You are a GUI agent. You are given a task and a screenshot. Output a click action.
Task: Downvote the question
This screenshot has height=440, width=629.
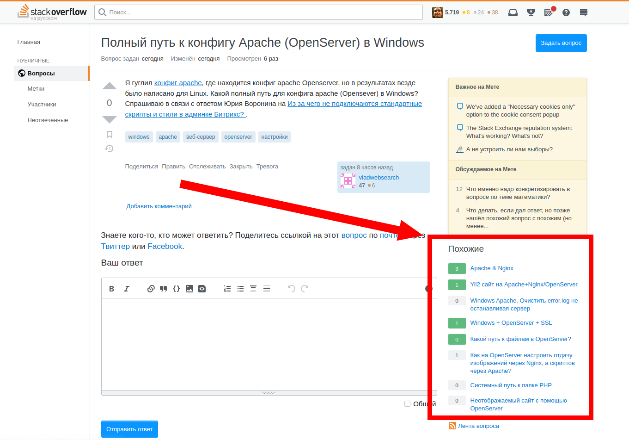coord(110,120)
